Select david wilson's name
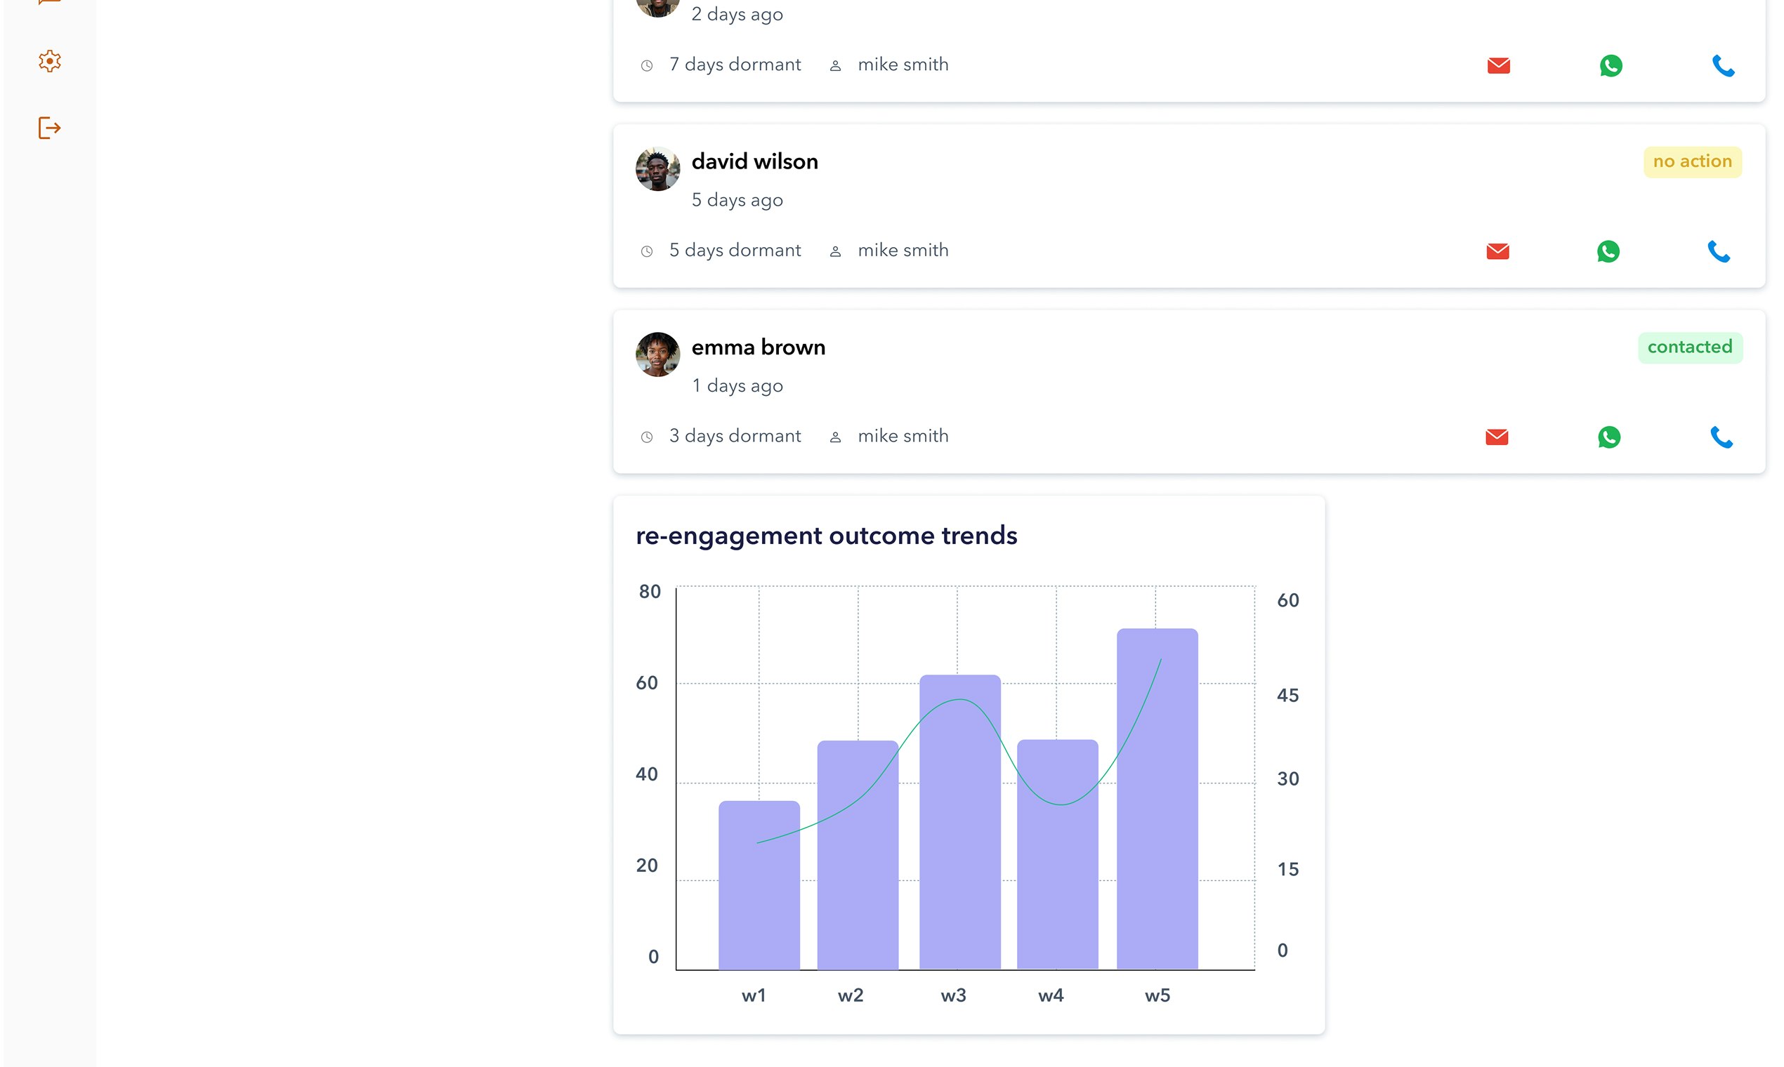1784x1067 pixels. (754, 161)
